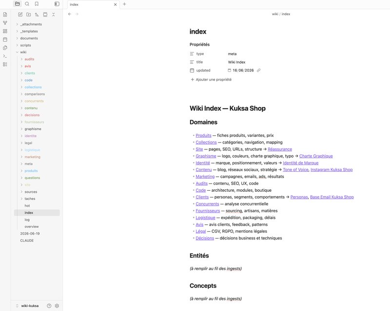Open the search panel icon
Viewport: 390px width, 311px height.
27,4
